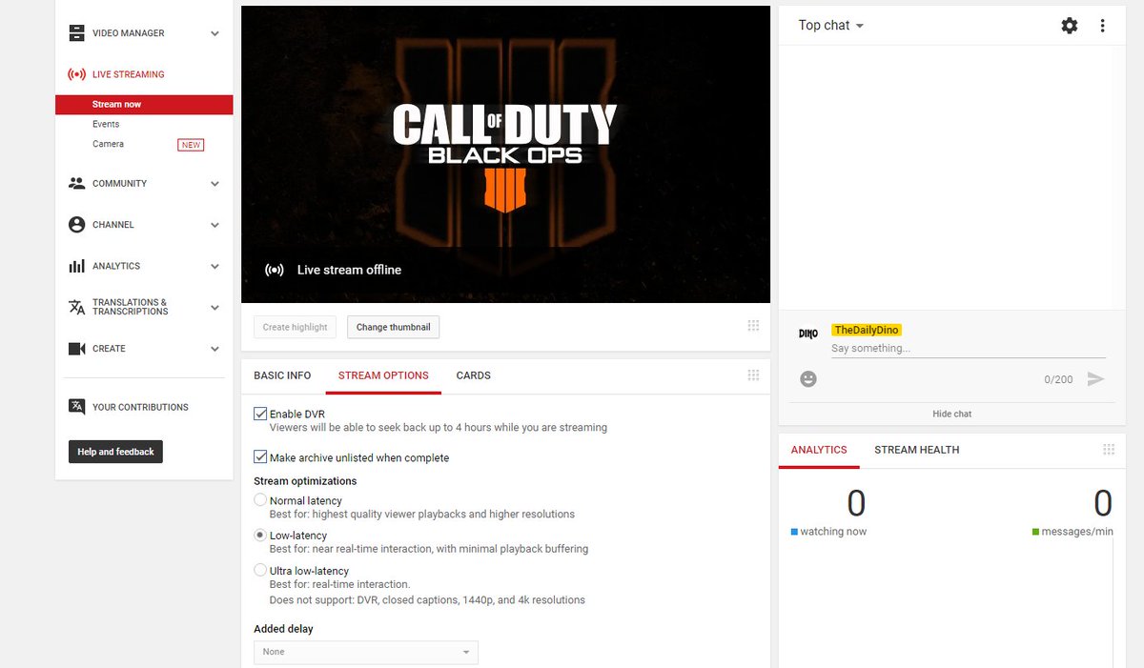Click the Live stream offline text

click(349, 270)
